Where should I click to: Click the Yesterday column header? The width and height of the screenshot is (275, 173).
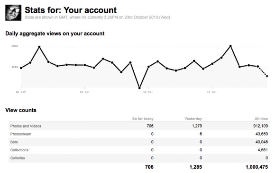click(x=193, y=119)
